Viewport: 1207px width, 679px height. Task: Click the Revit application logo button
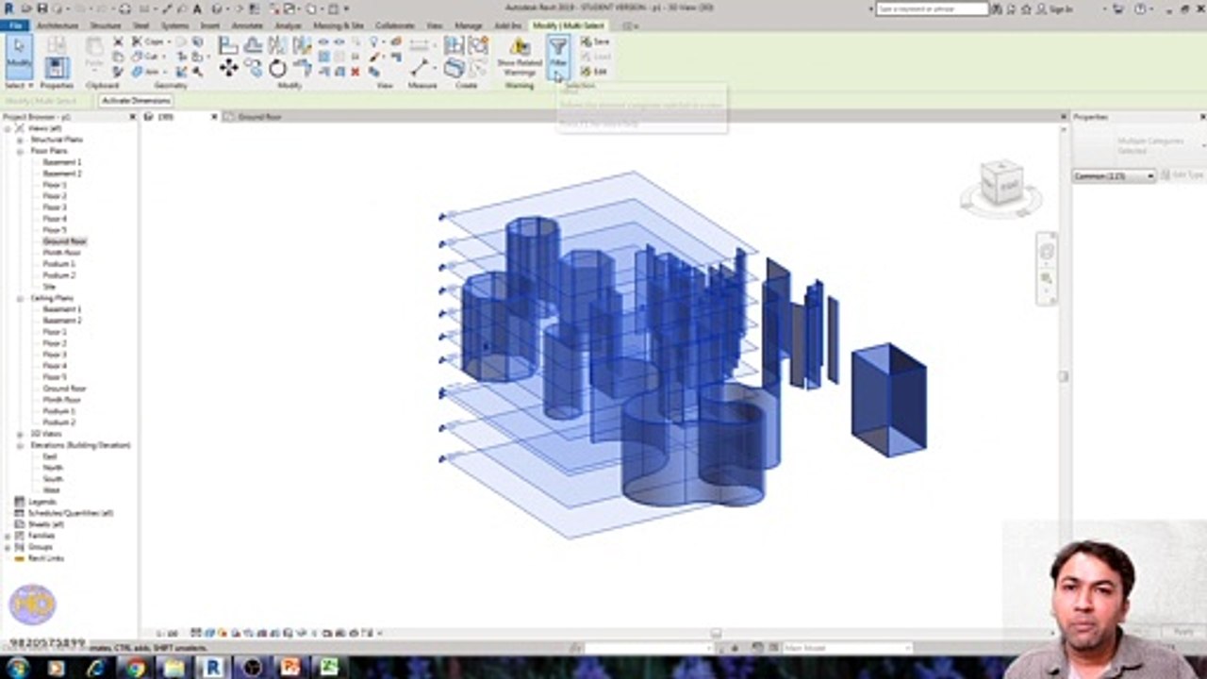tap(8, 8)
